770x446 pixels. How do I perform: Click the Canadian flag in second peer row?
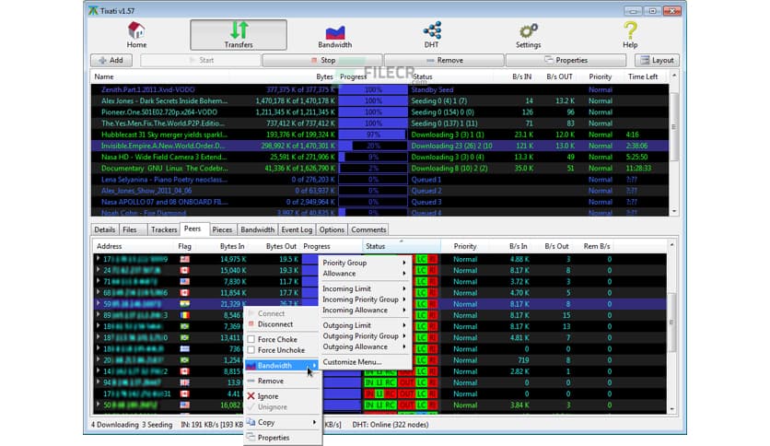click(184, 271)
